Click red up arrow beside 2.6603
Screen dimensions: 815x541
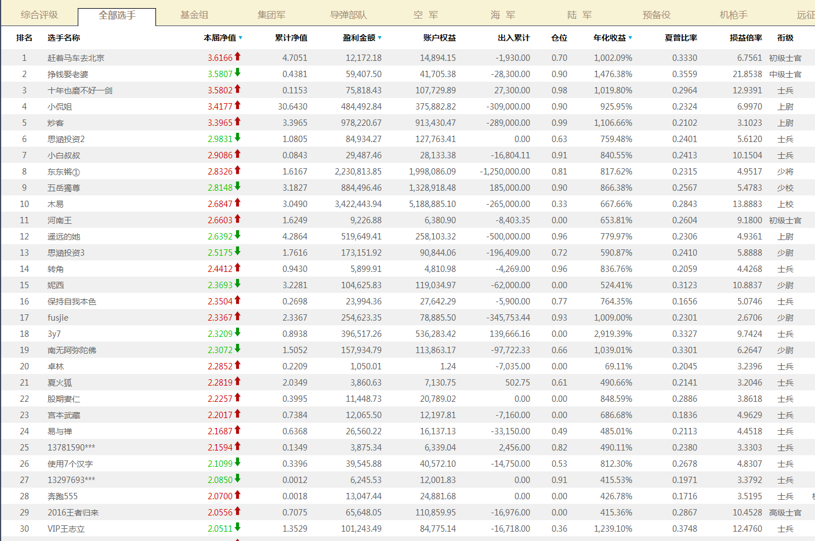(237, 219)
